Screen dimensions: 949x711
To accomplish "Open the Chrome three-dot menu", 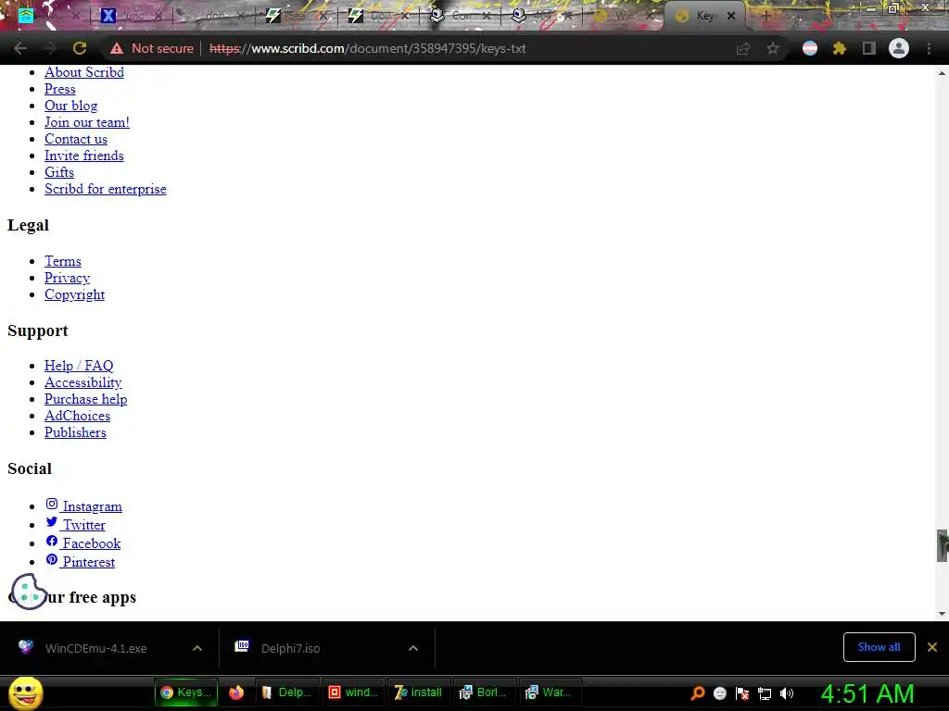I will coord(929,48).
